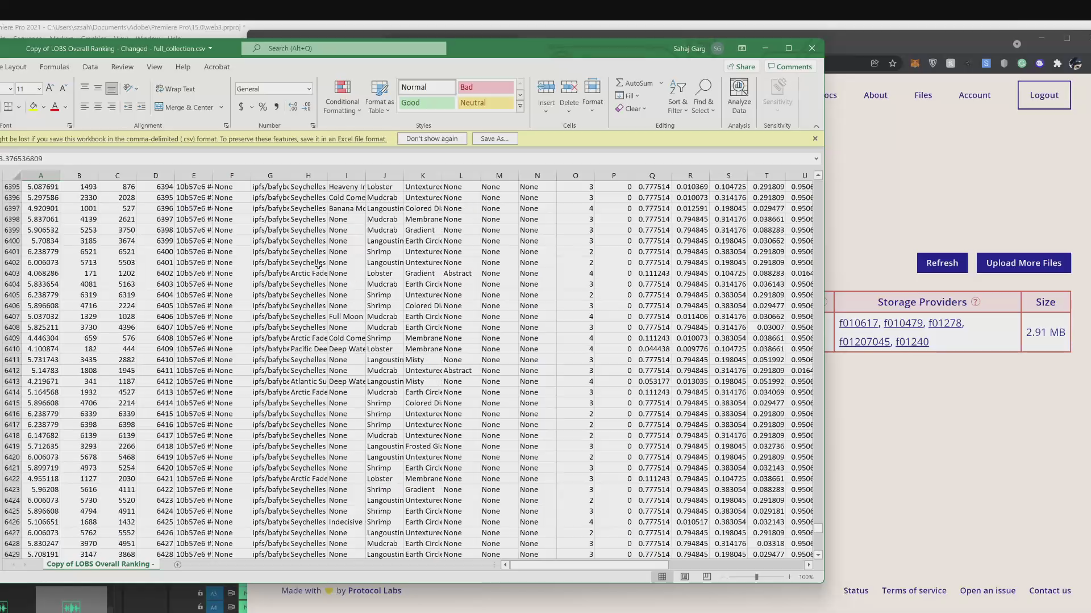The height and width of the screenshot is (613, 1091).
Task: Click Insert cells icon
Action: click(546, 87)
